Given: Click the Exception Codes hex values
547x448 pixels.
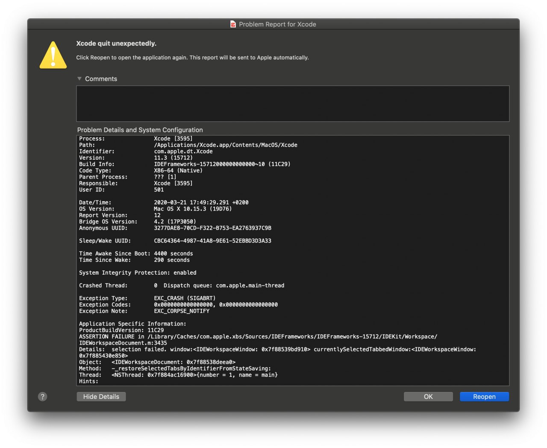Looking at the screenshot, I should pyautogui.click(x=216, y=305).
